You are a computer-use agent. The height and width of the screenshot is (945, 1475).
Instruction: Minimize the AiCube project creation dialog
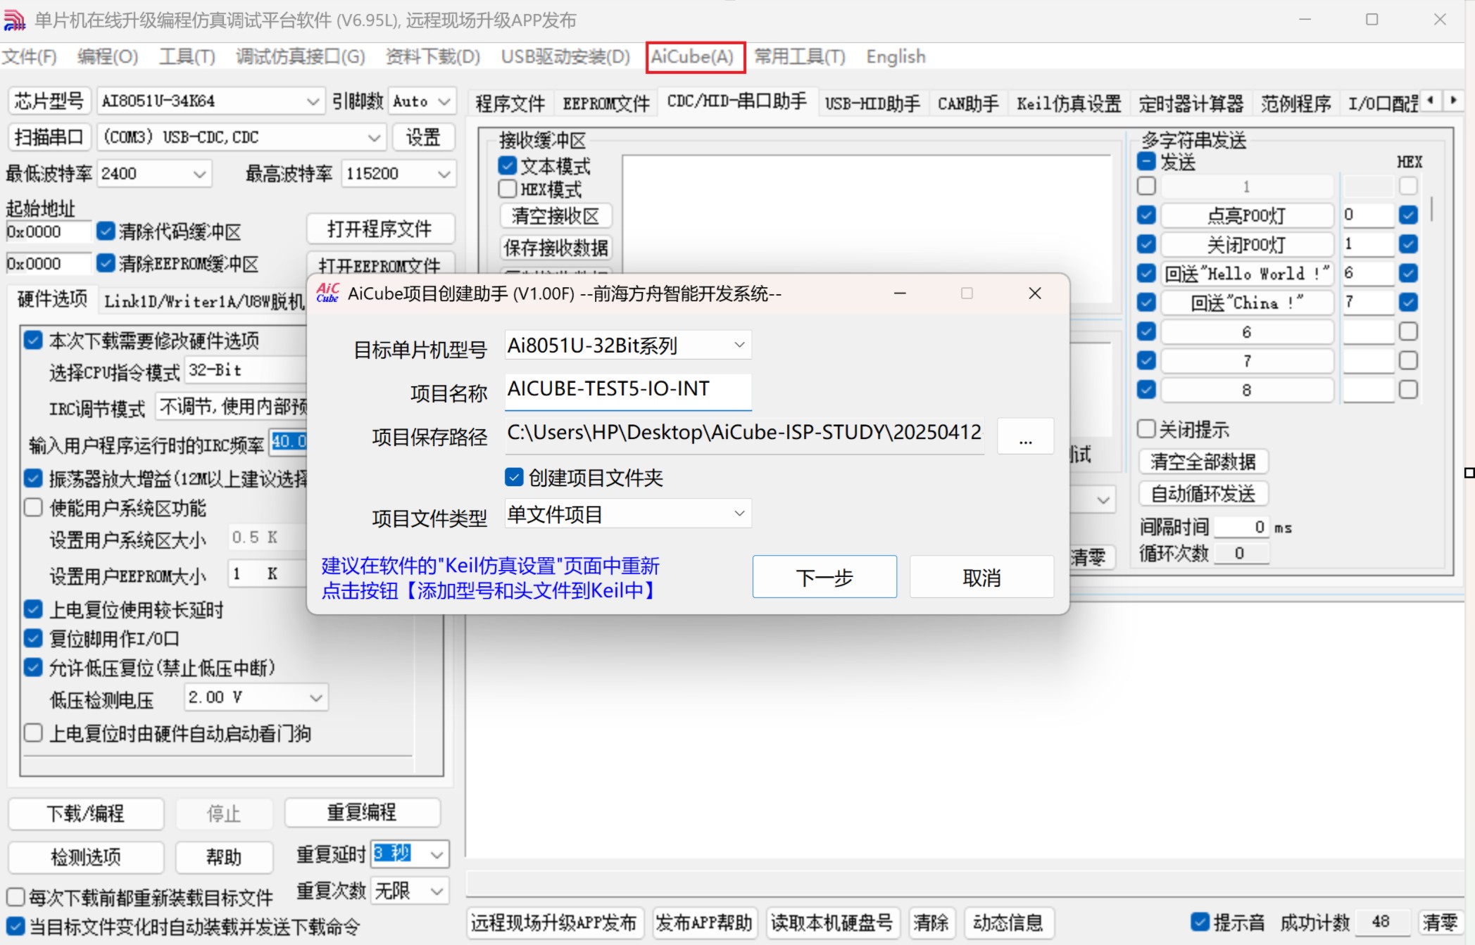(899, 293)
